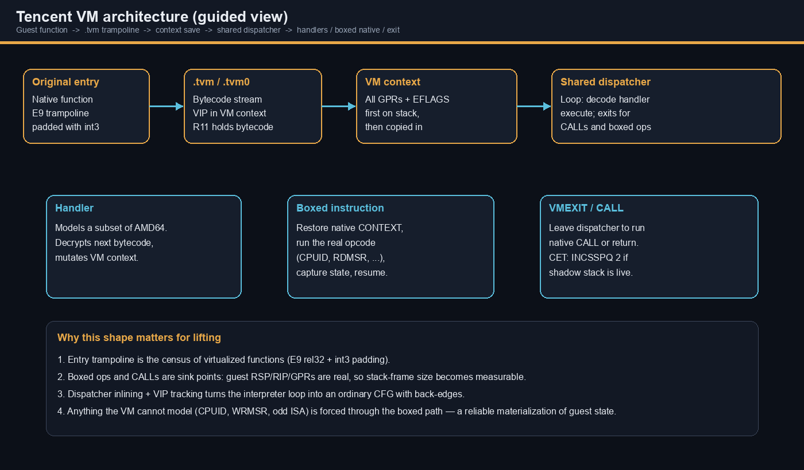Click 'shadow stack is live.' line
The width and height of the screenshot is (804, 470).
pyautogui.click(x=591, y=272)
